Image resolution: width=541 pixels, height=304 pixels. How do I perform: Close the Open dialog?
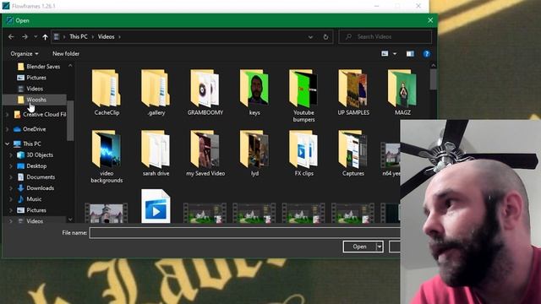tap(430, 20)
